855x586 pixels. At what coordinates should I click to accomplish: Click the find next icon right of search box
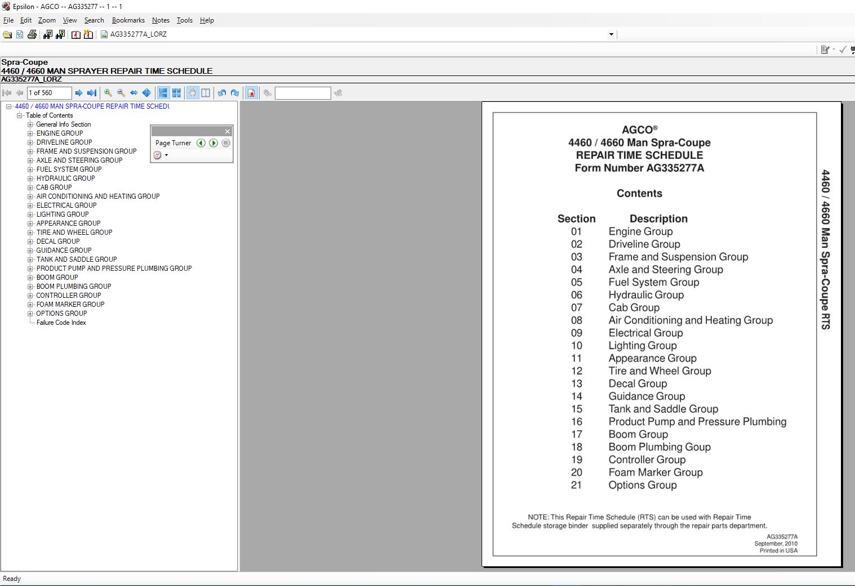tap(338, 93)
